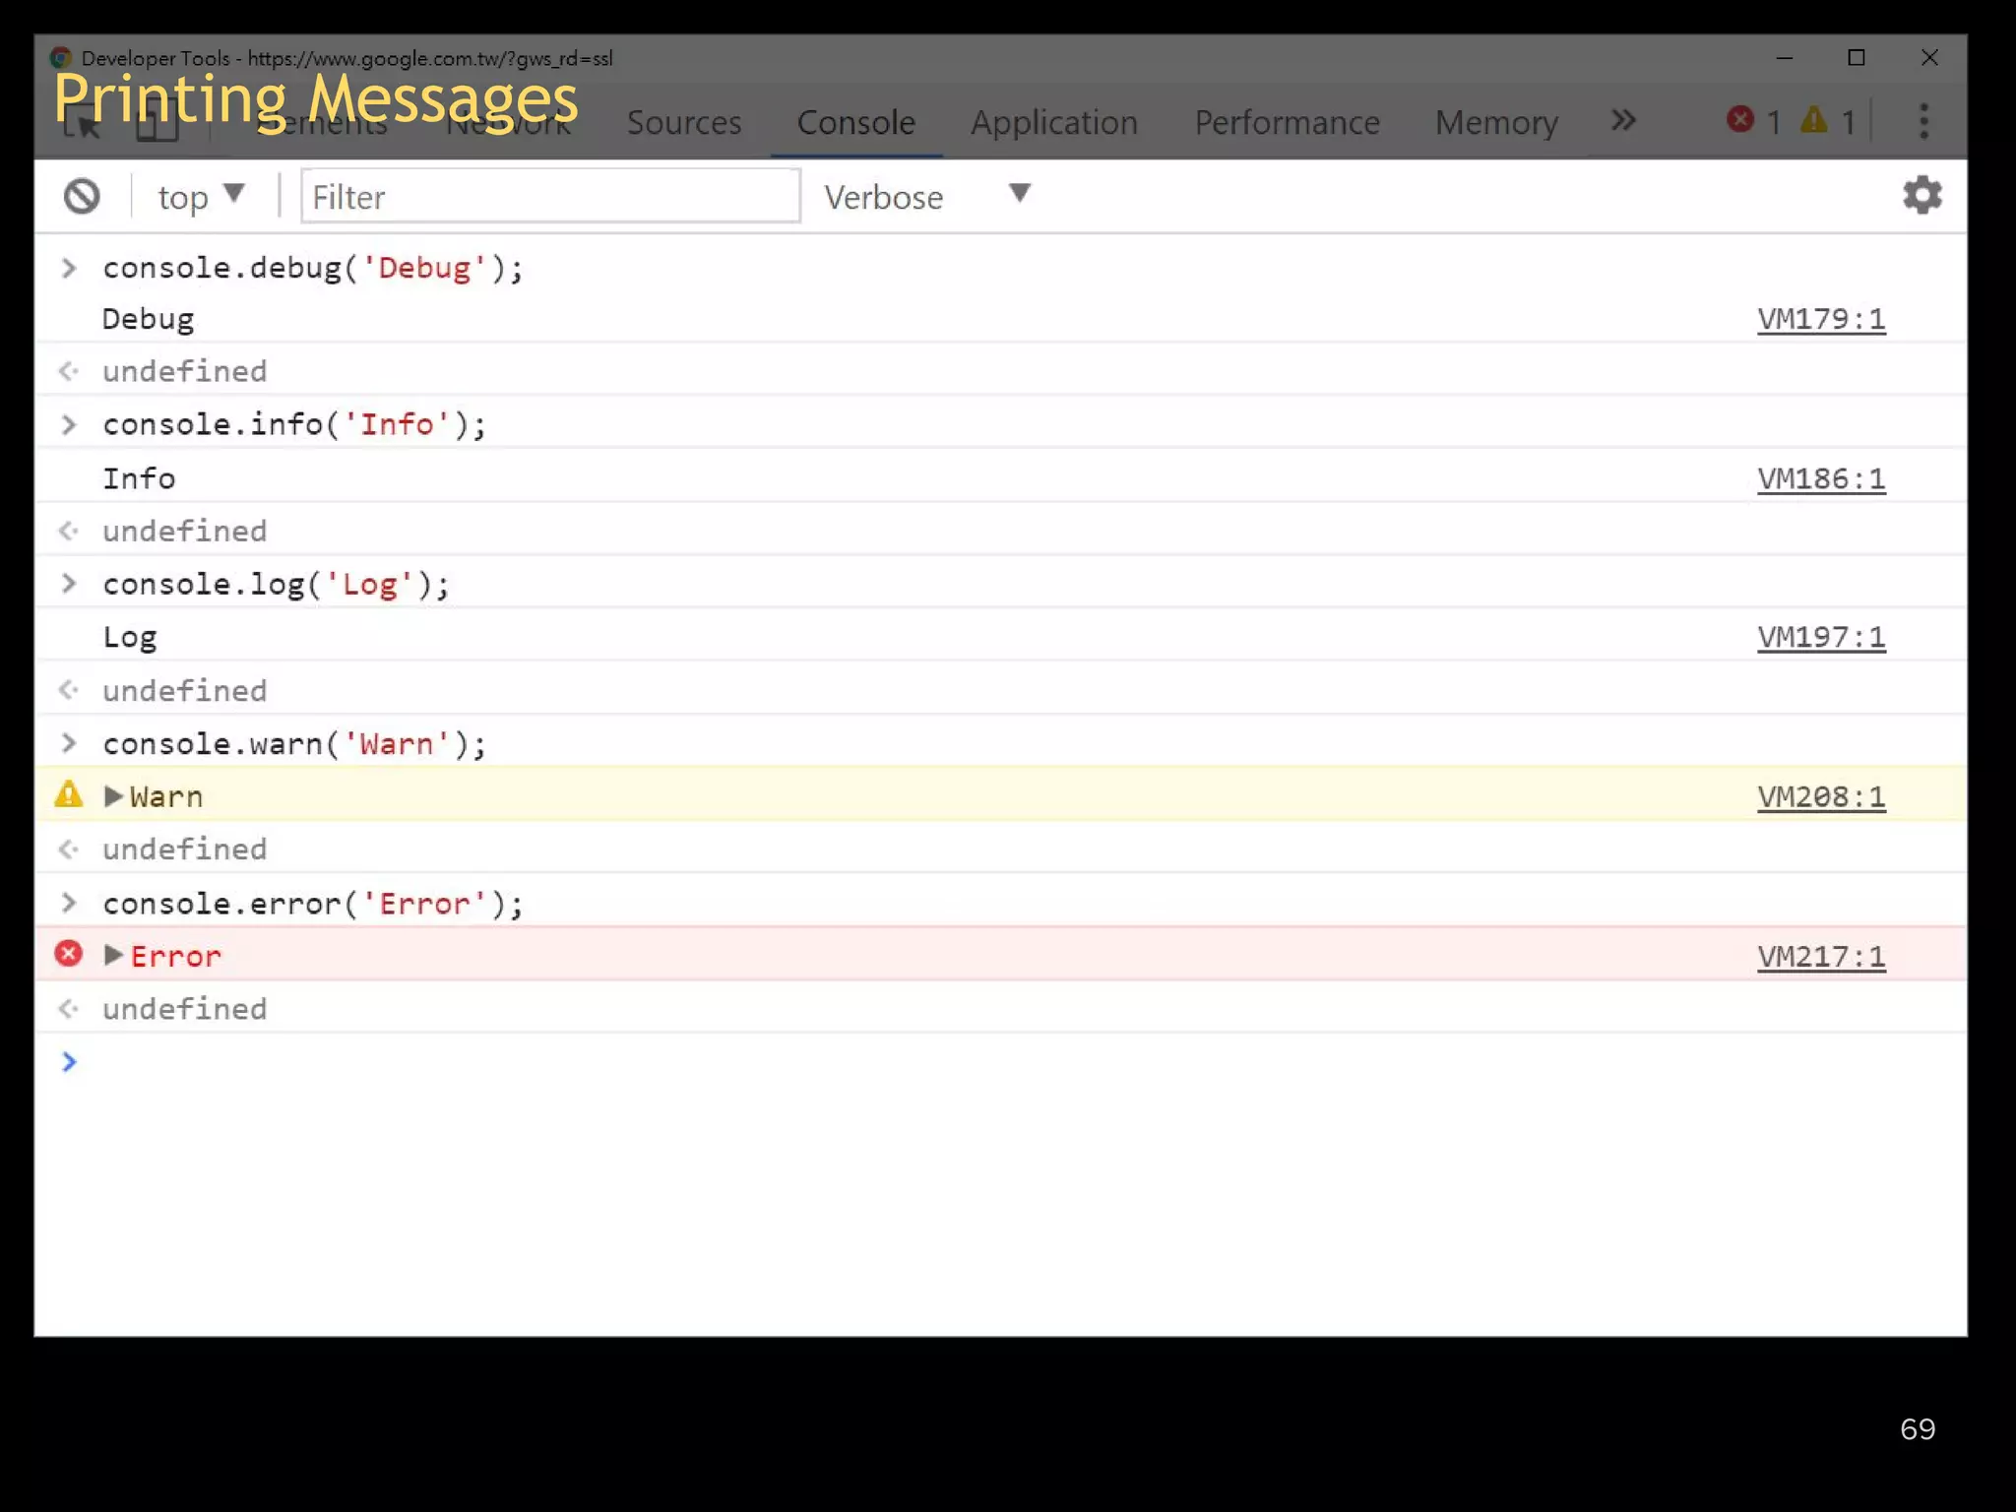Open source link VM217:1

(1821, 956)
